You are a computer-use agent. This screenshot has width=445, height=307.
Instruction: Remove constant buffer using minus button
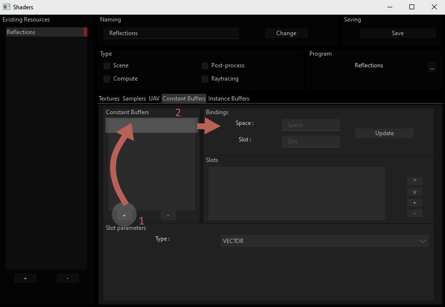click(168, 215)
